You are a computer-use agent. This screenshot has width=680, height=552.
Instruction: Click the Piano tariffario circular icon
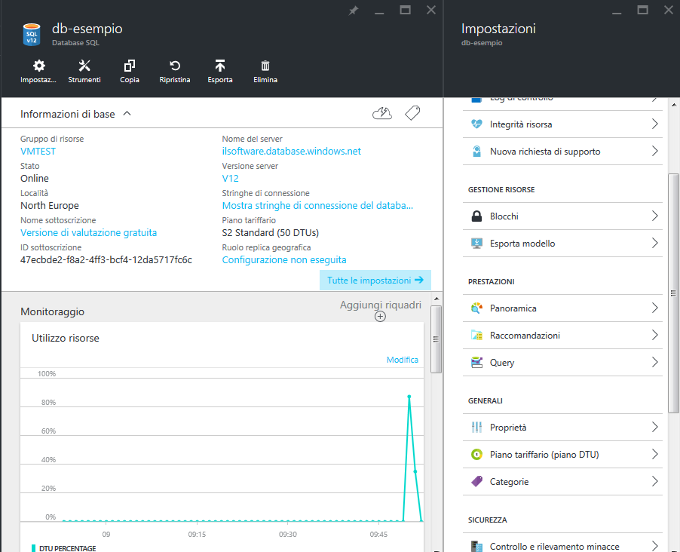click(476, 455)
